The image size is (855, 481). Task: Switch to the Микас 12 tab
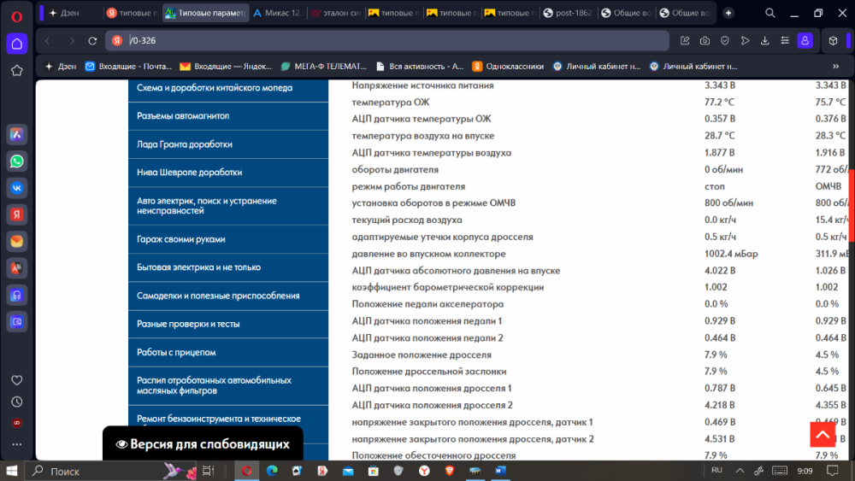click(x=278, y=13)
